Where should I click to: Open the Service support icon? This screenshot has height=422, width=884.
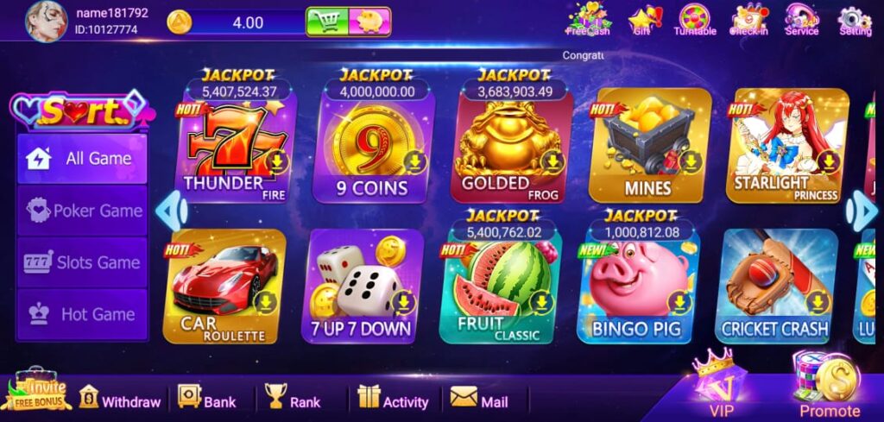tap(802, 20)
